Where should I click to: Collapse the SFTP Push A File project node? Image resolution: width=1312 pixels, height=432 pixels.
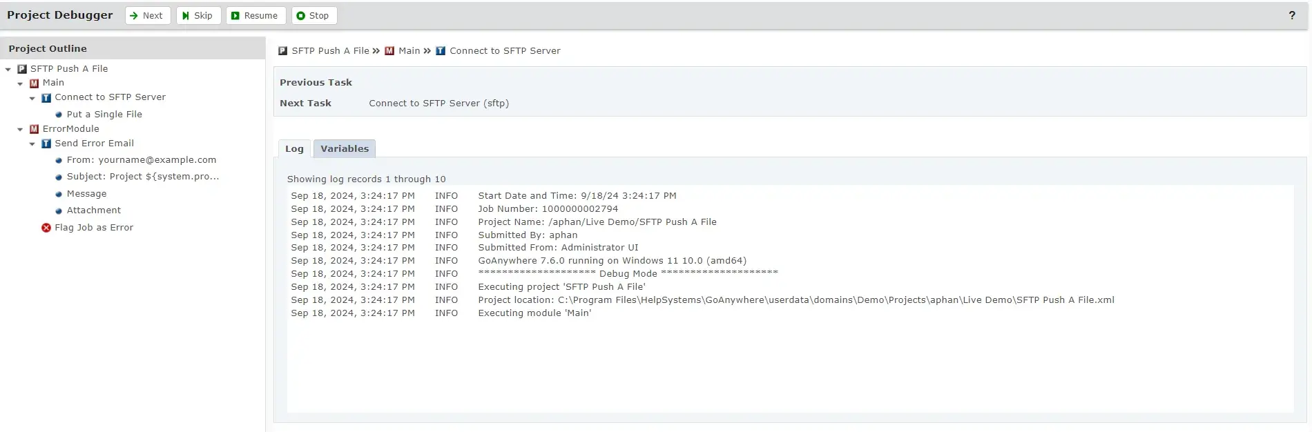coord(8,69)
